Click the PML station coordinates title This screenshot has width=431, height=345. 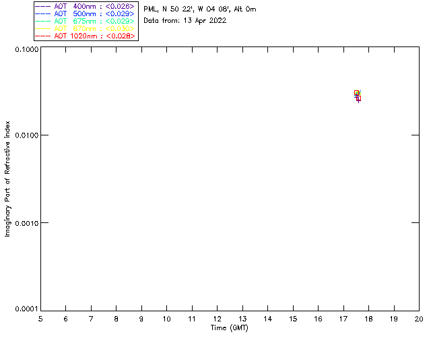pyautogui.click(x=200, y=9)
